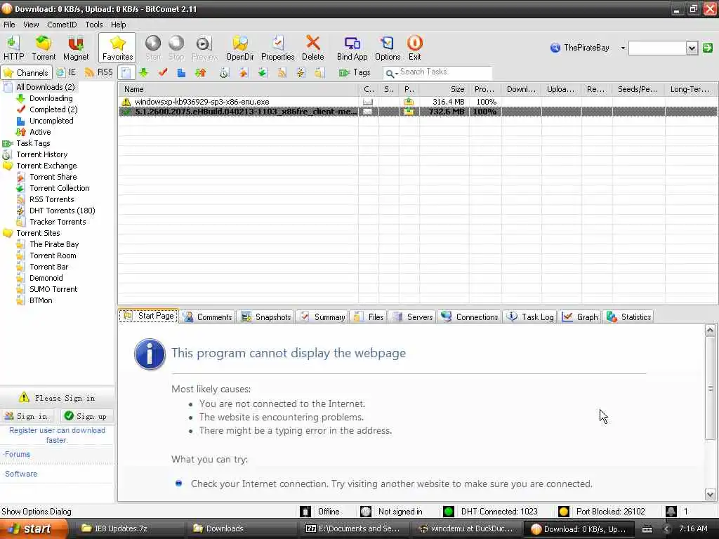Image resolution: width=719 pixels, height=539 pixels.
Task: Open the Statistics tab
Action: click(628, 317)
